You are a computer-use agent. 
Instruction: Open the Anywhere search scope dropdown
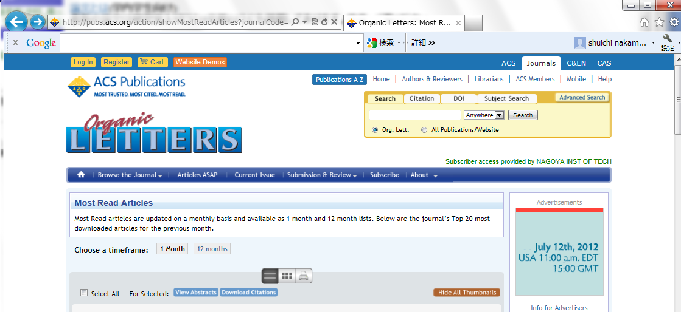484,115
